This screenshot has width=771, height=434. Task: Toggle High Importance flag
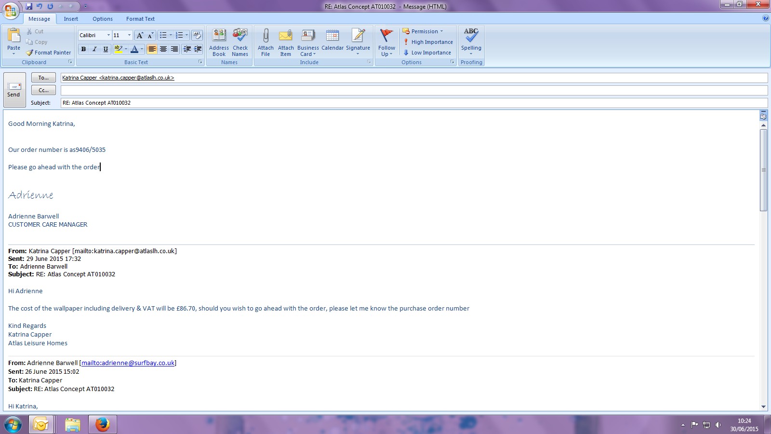428,42
